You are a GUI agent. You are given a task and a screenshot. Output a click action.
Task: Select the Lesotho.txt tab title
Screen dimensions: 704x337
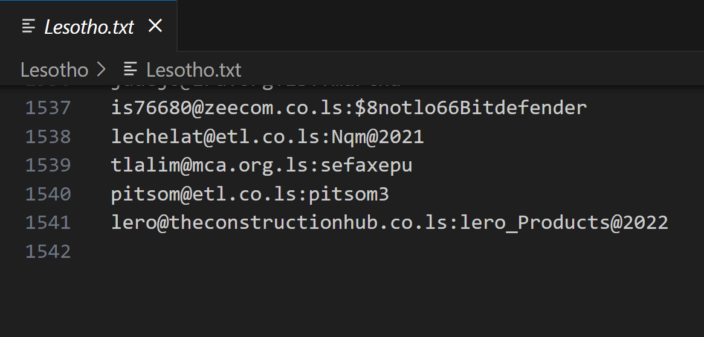89,27
